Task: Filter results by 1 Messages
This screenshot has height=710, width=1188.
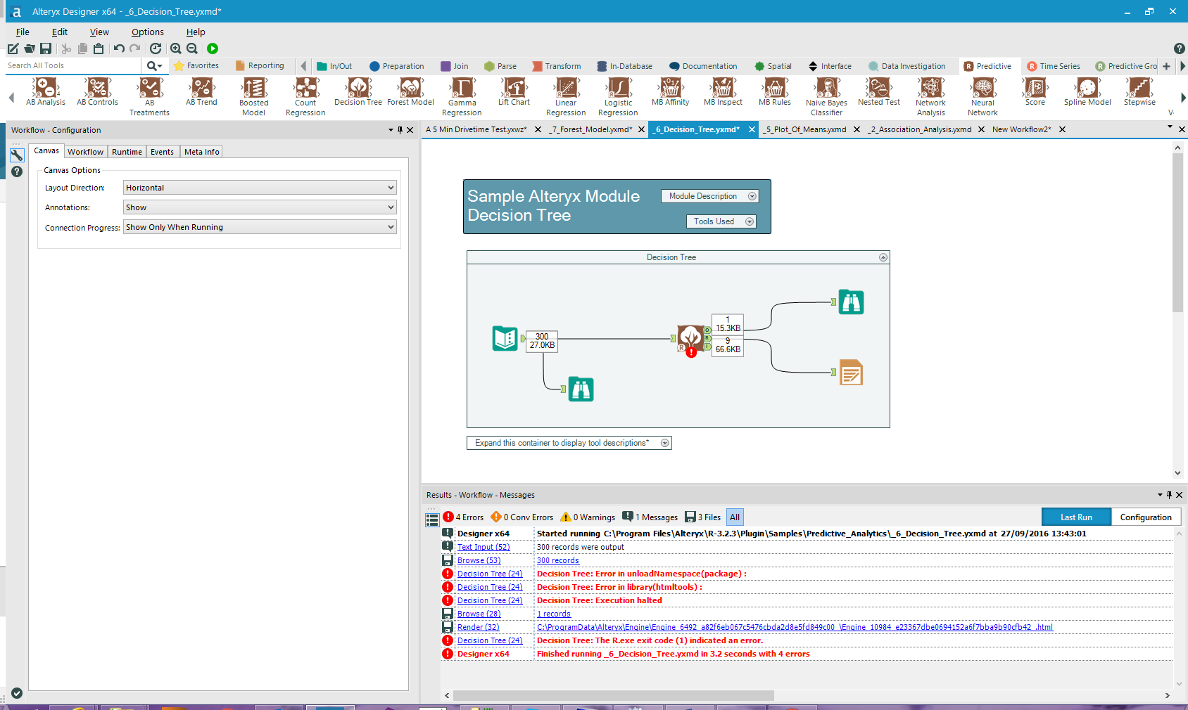Action: click(650, 517)
